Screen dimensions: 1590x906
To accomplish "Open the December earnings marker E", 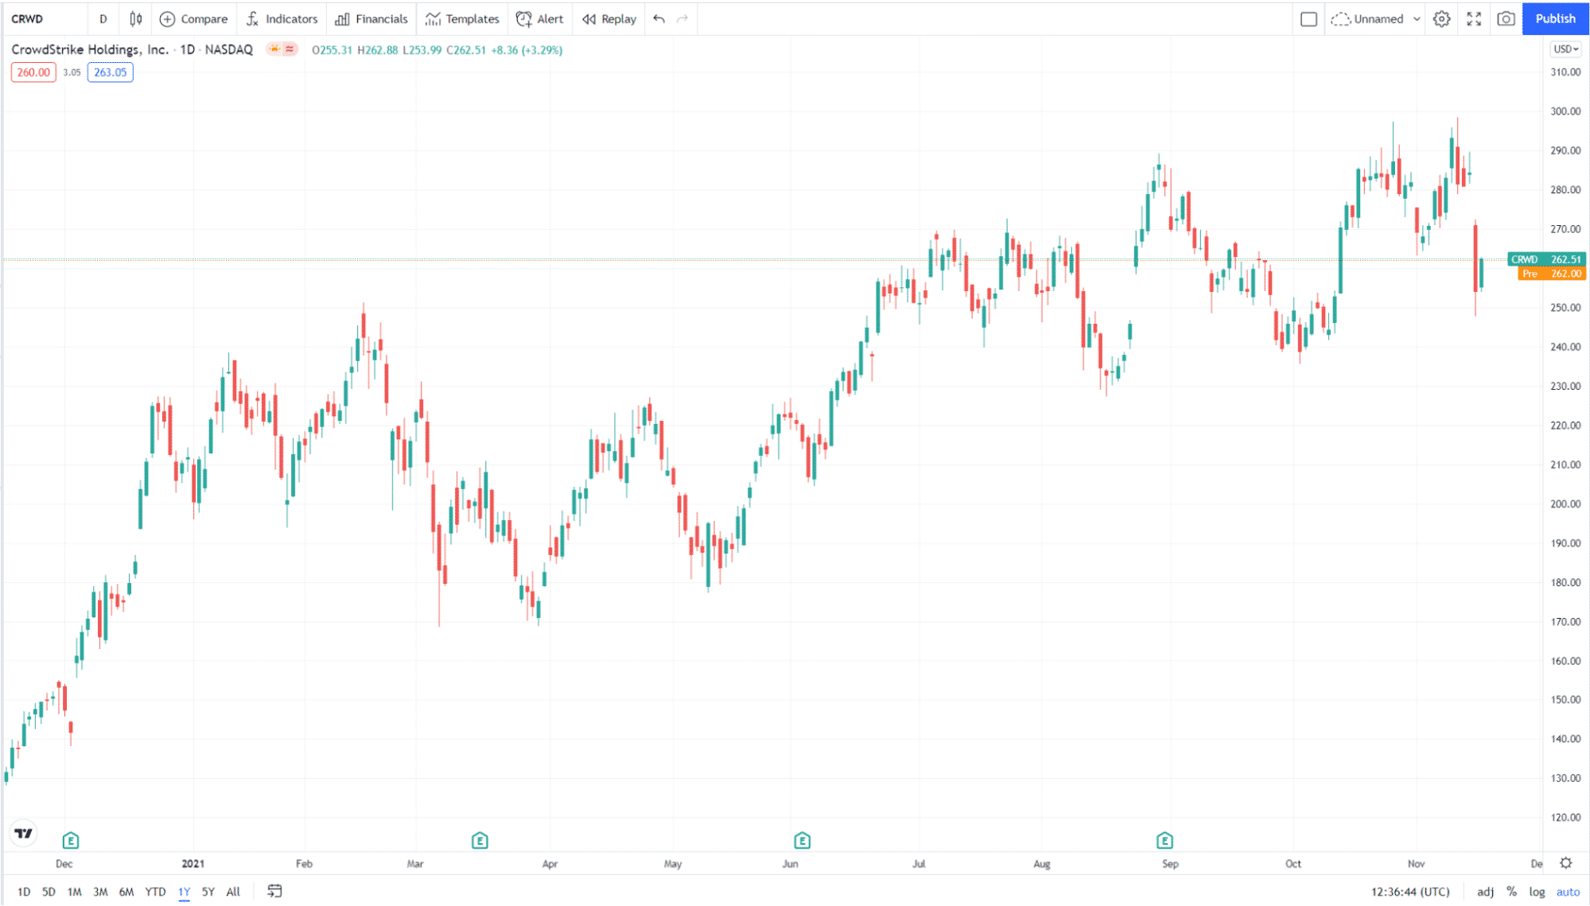I will (70, 840).
